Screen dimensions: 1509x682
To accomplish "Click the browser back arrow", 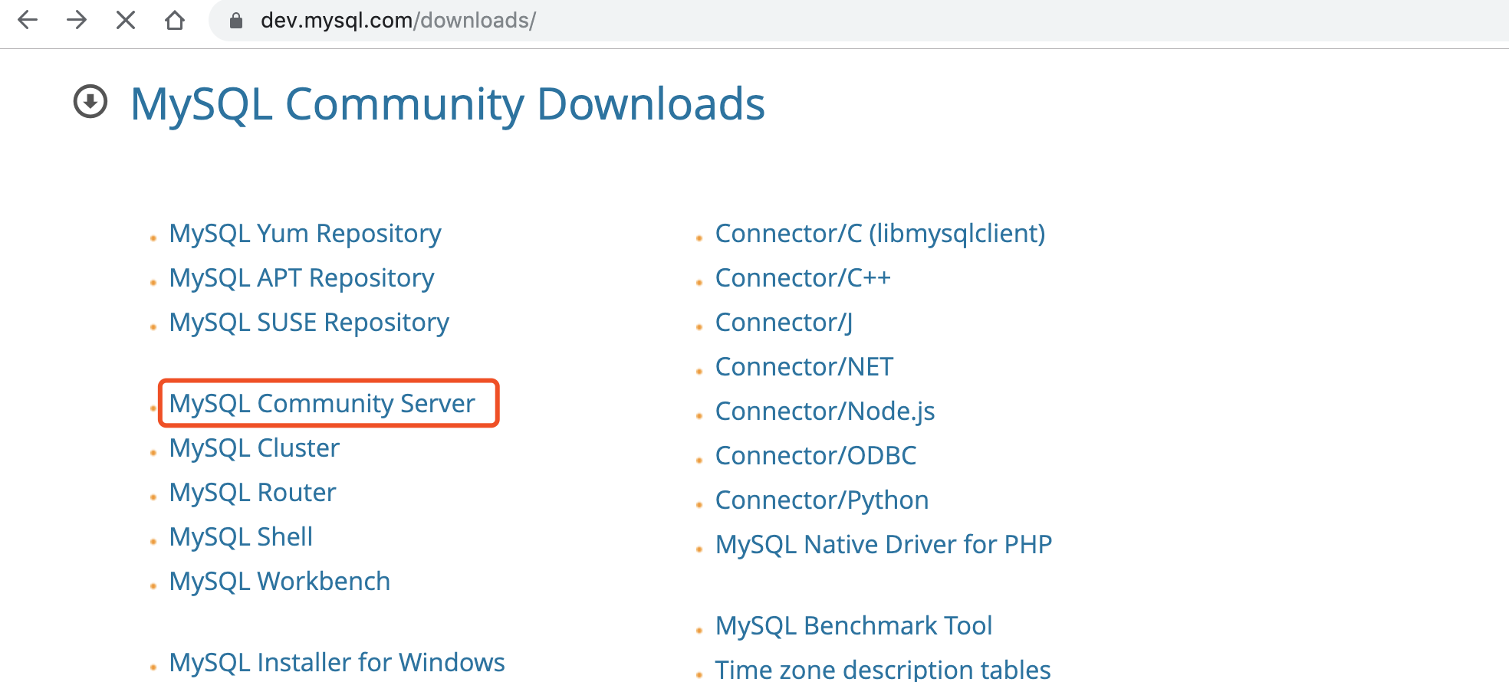I will [28, 20].
